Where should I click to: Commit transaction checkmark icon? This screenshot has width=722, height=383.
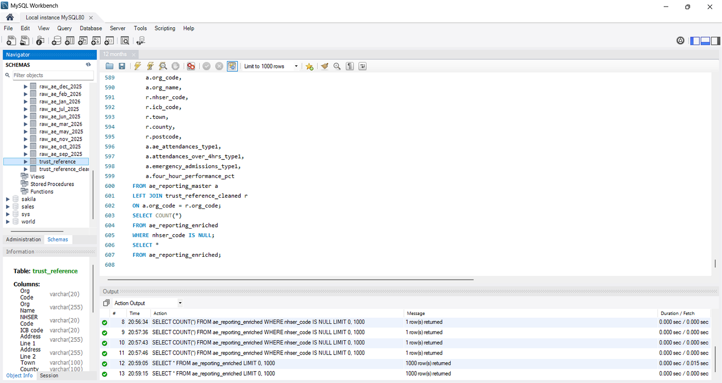coord(206,66)
